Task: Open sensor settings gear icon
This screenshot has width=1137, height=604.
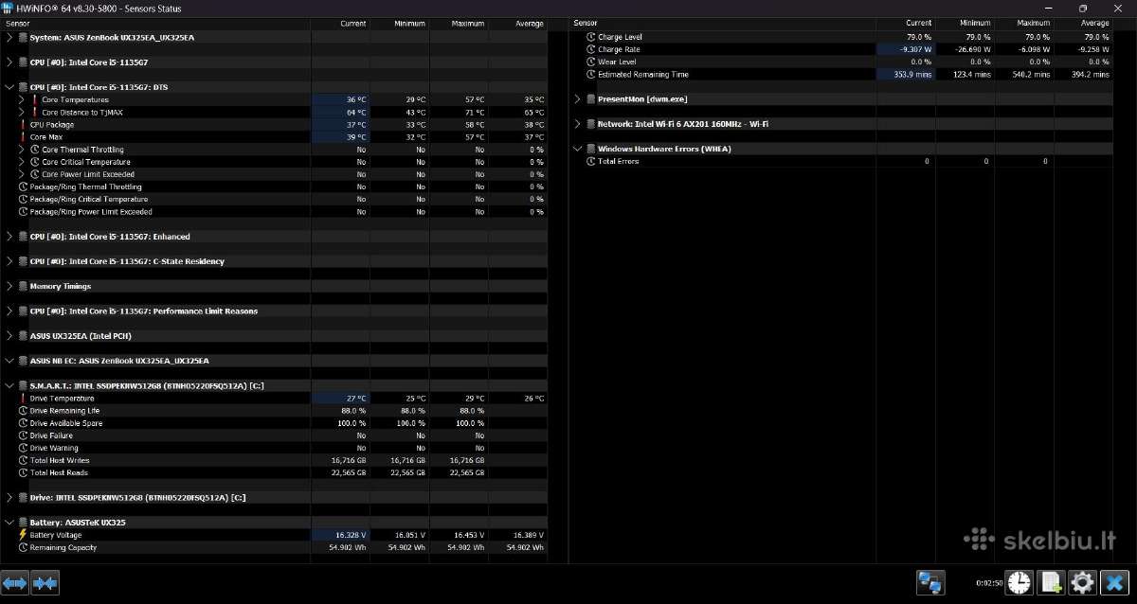Action: click(x=1083, y=582)
